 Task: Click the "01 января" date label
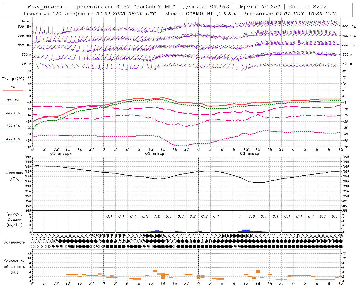(61, 154)
